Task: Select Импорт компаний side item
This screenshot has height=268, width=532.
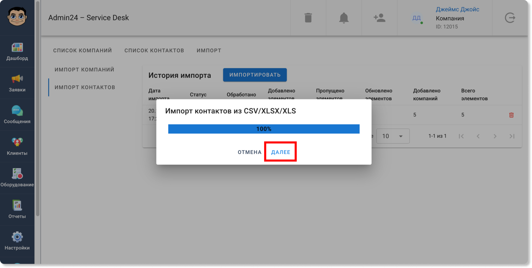Action: tap(84, 70)
